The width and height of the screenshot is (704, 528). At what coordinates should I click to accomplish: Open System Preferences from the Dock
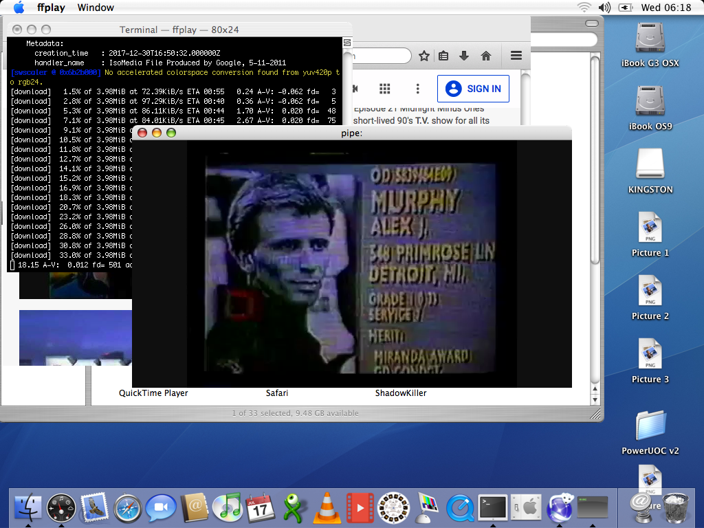tap(526, 507)
